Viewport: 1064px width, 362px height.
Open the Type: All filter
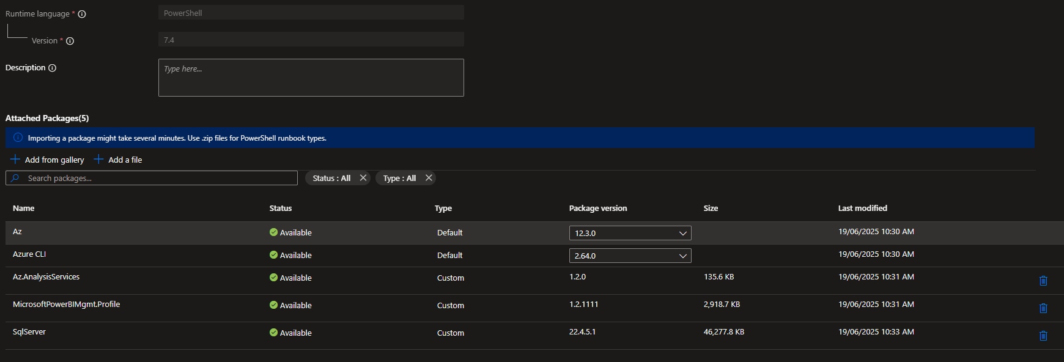[x=399, y=178]
